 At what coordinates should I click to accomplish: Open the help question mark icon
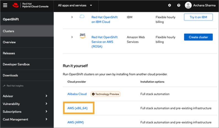[x=179, y=5]
